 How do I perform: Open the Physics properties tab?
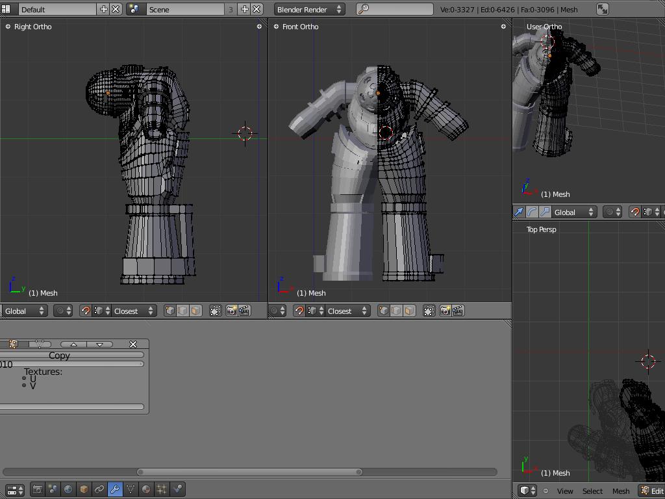pyautogui.click(x=177, y=489)
